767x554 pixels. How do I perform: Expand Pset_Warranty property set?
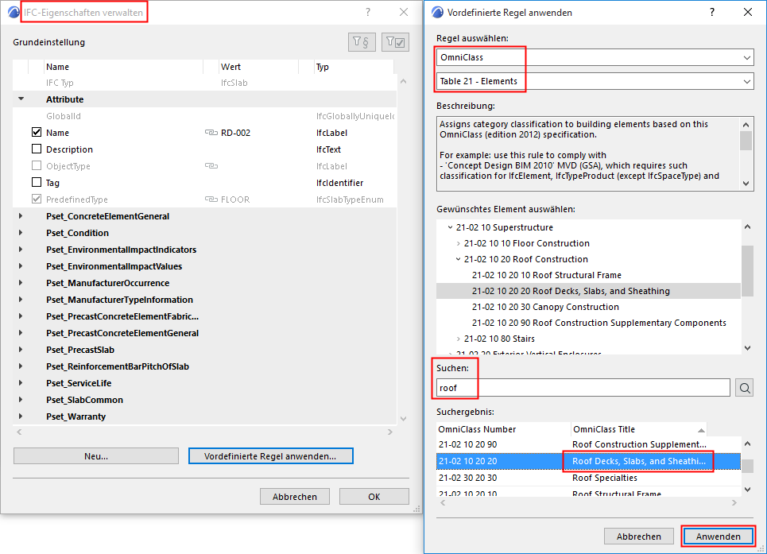(21, 416)
